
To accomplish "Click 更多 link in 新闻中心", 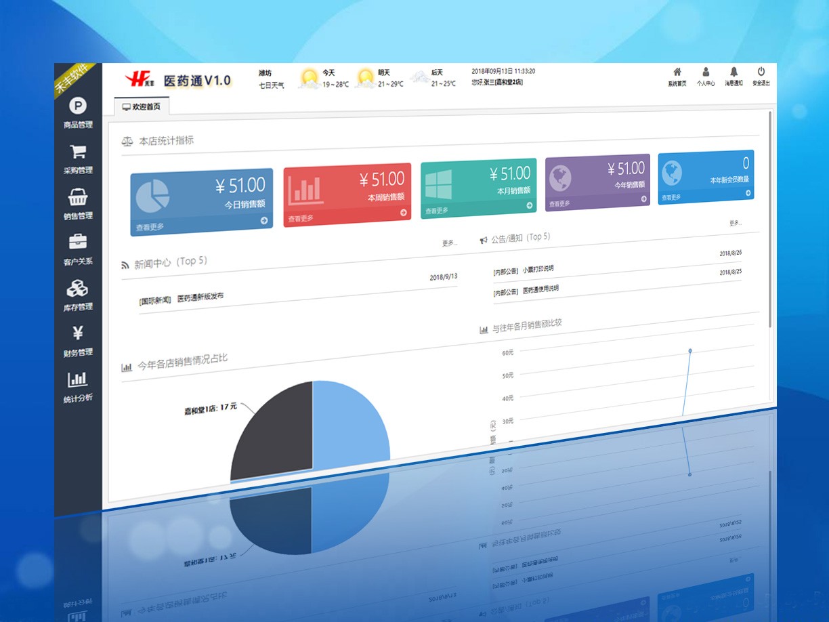I will (x=449, y=243).
